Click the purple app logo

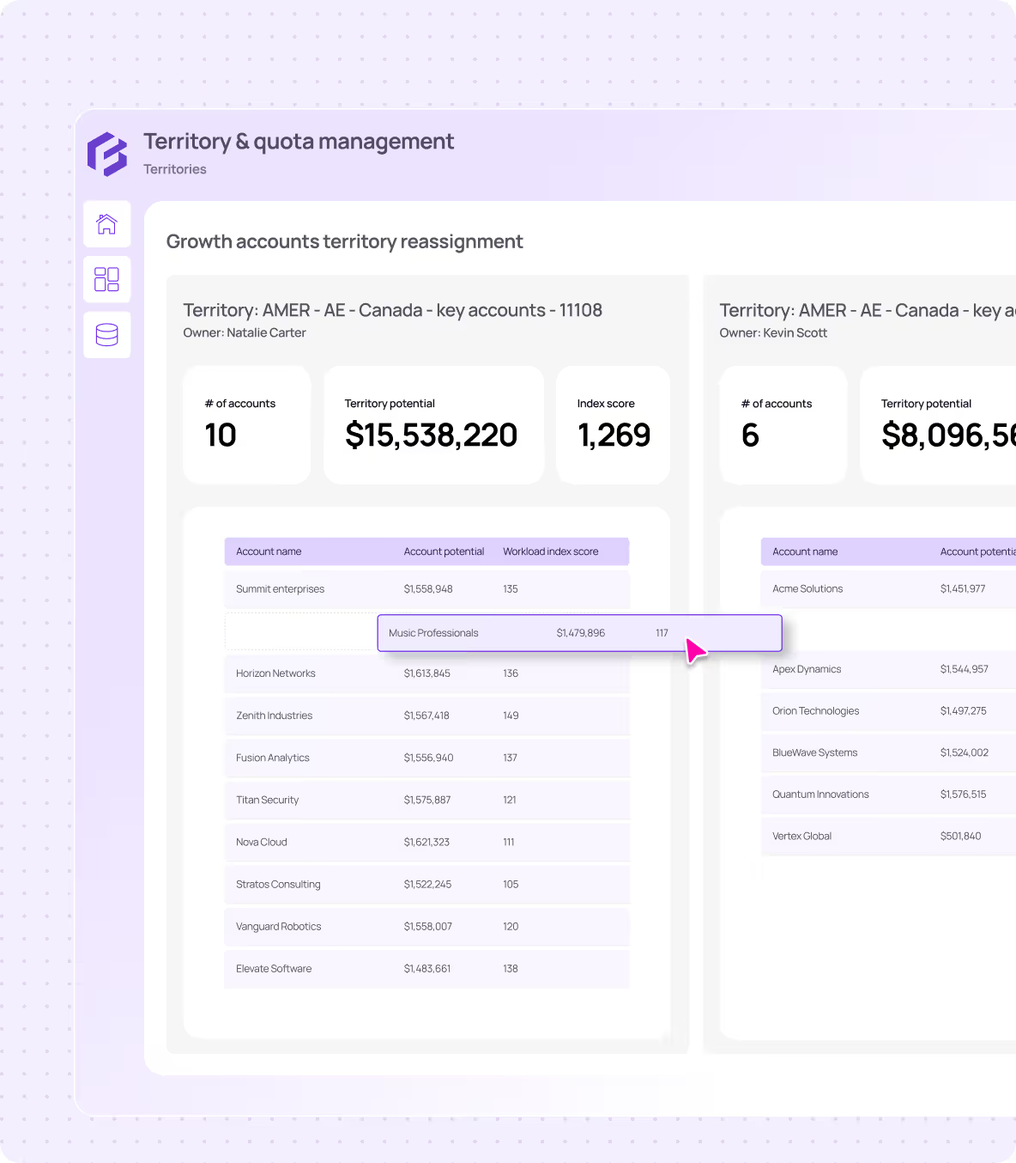107,155
